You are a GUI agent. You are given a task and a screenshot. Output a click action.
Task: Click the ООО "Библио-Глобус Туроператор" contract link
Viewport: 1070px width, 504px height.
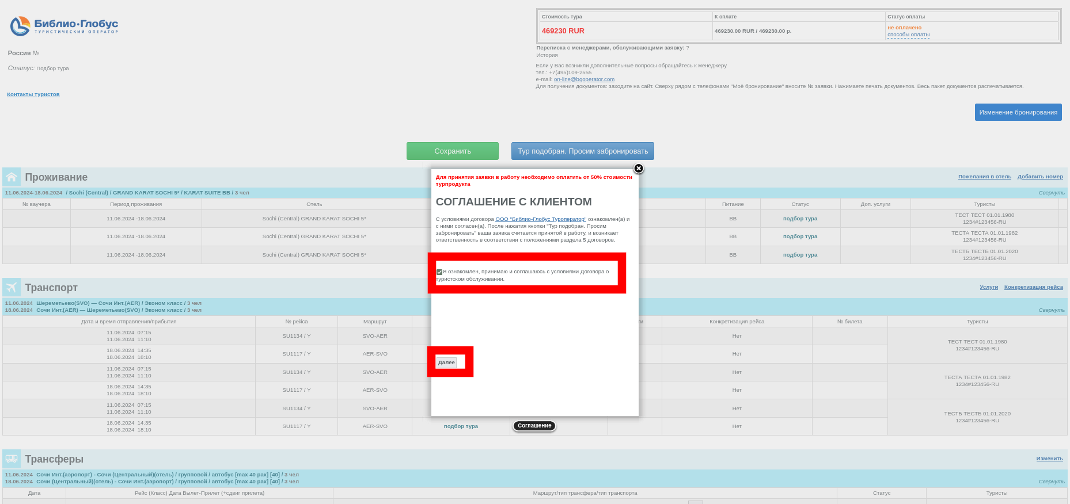(x=540, y=219)
